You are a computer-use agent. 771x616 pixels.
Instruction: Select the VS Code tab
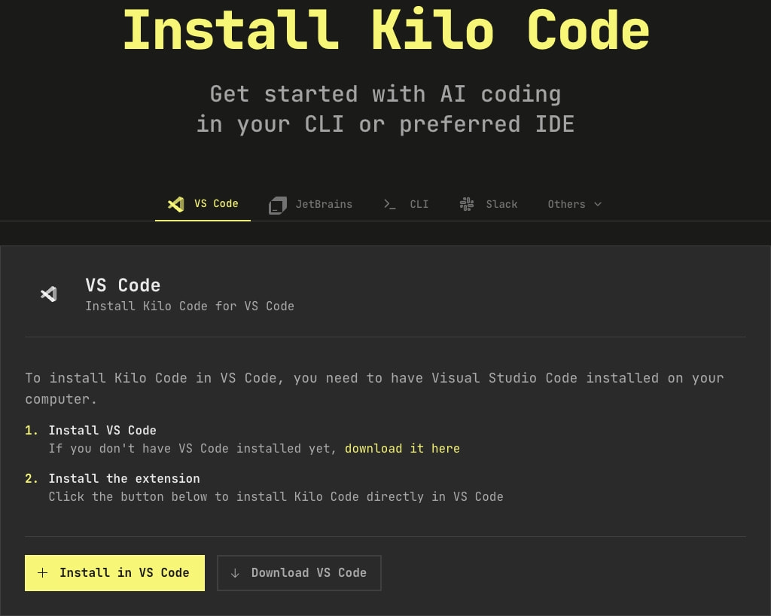pyautogui.click(x=203, y=204)
